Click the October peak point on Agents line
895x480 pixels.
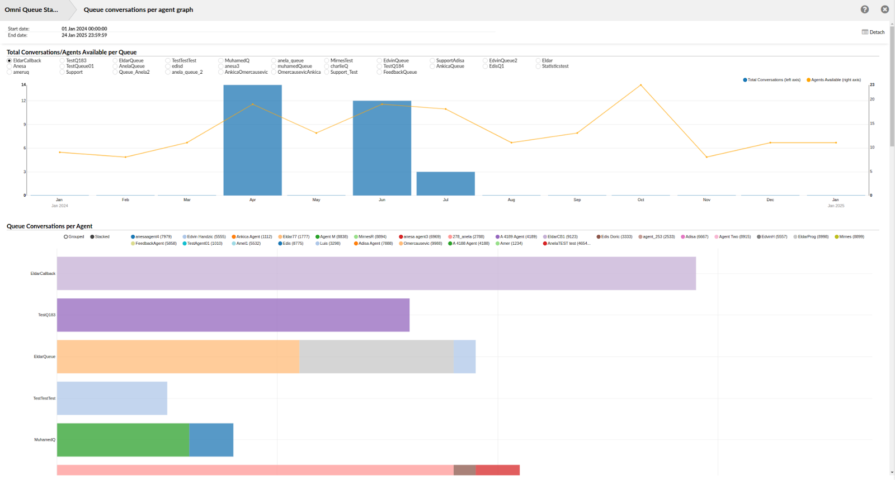(x=641, y=85)
